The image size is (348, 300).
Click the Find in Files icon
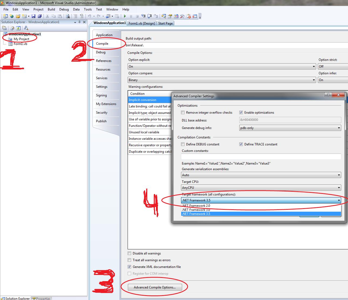click(x=68, y=16)
